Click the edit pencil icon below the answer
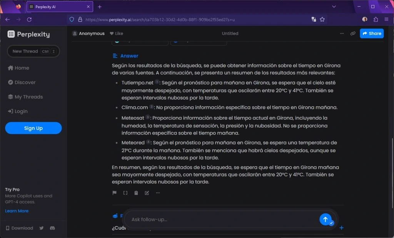 [147, 193]
